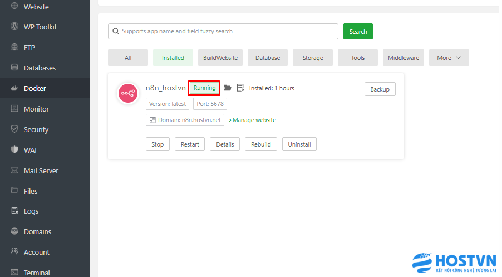The height and width of the screenshot is (277, 502).
Task: Click the n8n app logo
Action: click(x=128, y=93)
